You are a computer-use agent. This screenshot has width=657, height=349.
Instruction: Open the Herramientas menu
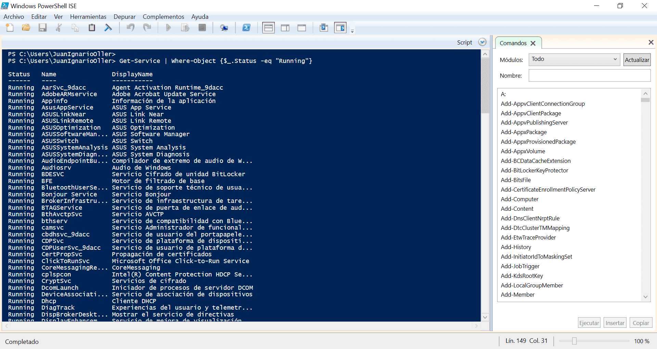pyautogui.click(x=88, y=17)
